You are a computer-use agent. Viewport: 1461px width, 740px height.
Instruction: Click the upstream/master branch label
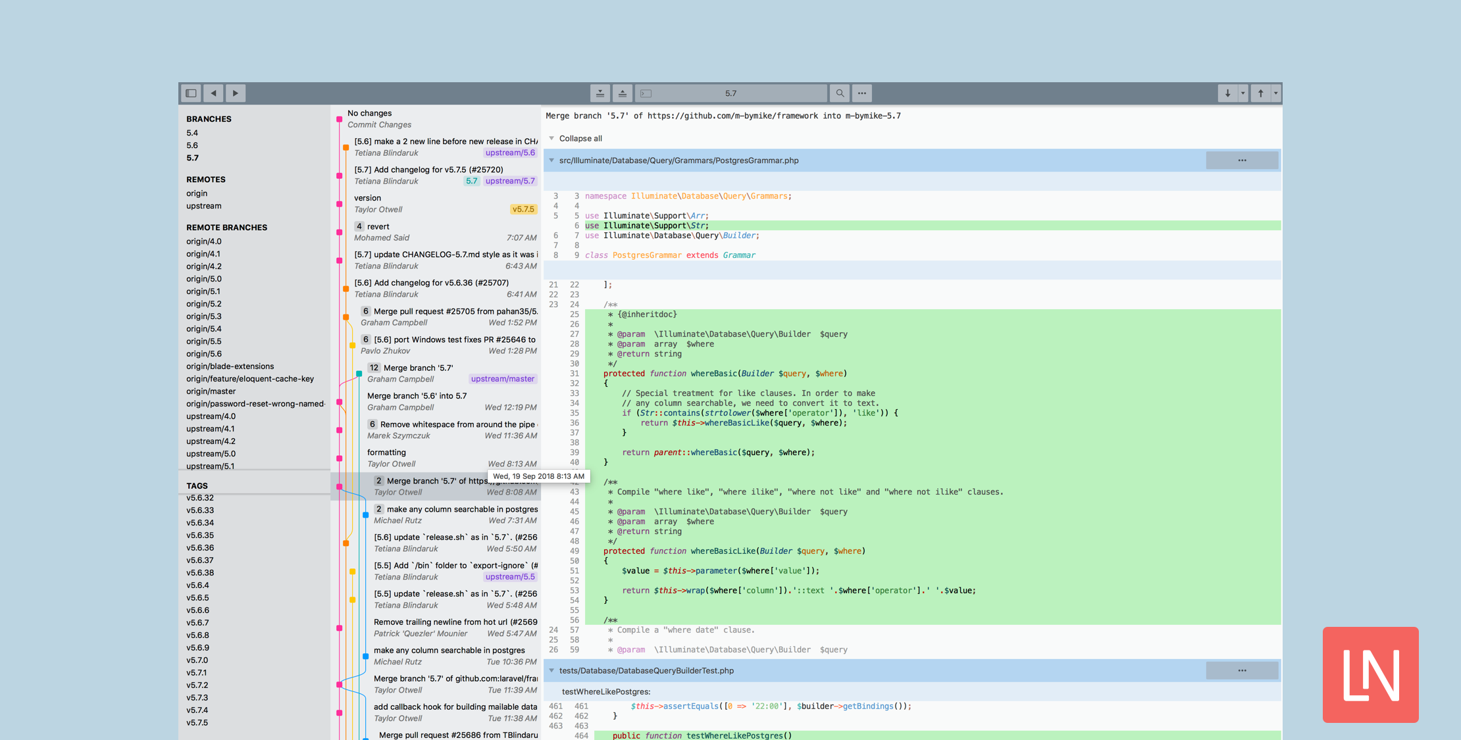[503, 380]
